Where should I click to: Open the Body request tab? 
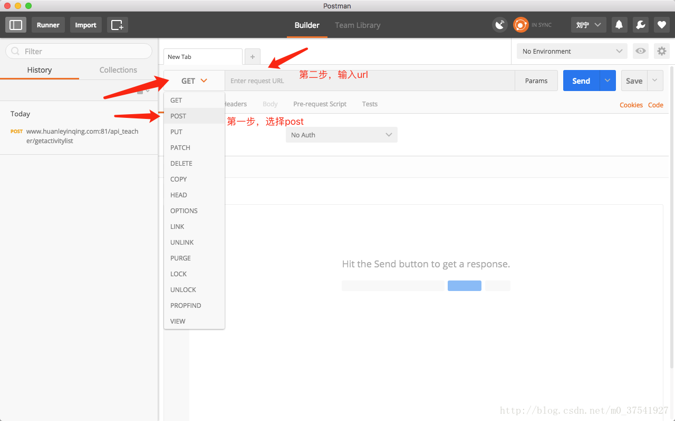270,104
